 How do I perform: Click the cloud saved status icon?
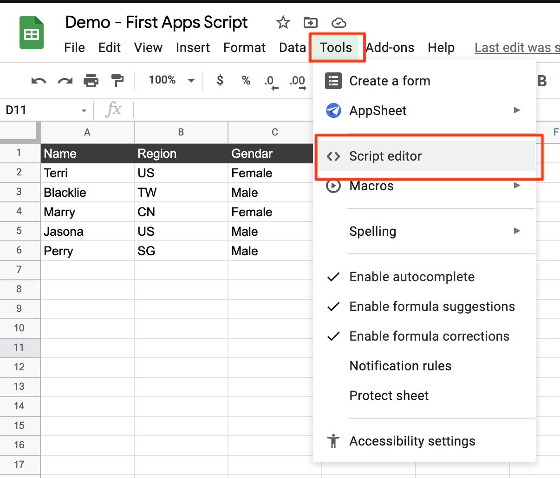point(339,23)
